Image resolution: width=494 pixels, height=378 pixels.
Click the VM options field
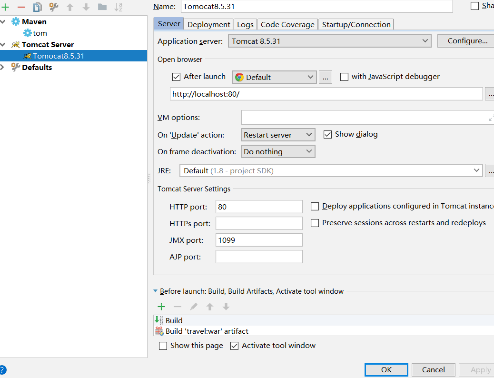click(x=364, y=118)
